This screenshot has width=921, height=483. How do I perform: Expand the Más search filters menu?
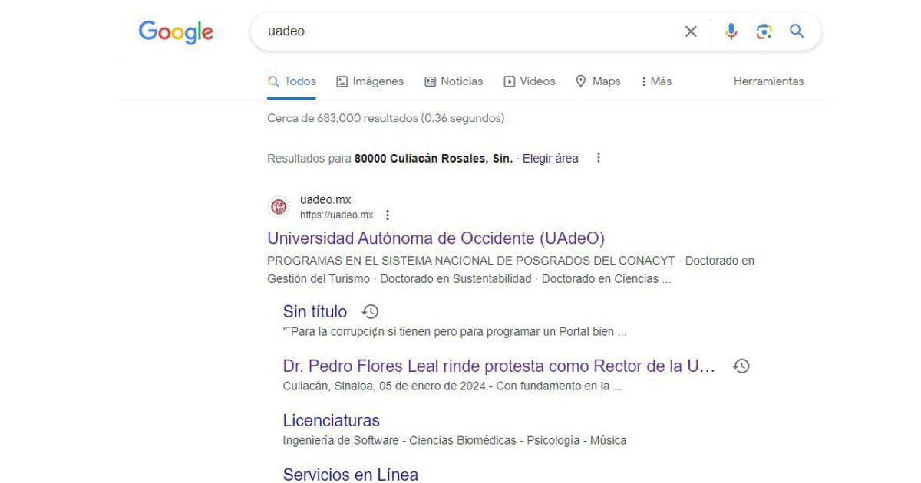(x=655, y=81)
